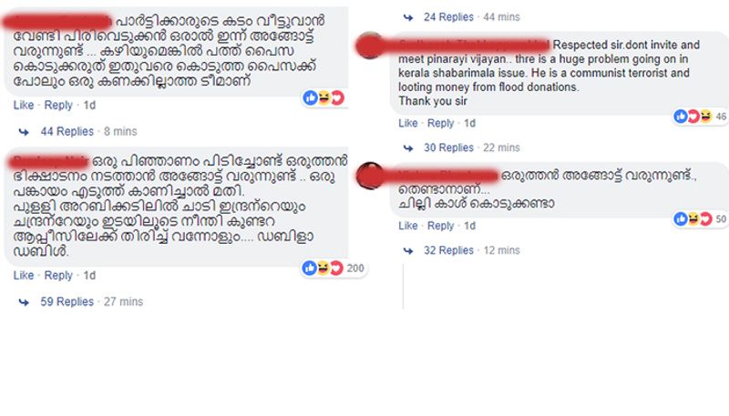Click reply arrow icon beside 30 Replies
This screenshot has width=729, height=416.
[x=408, y=148]
